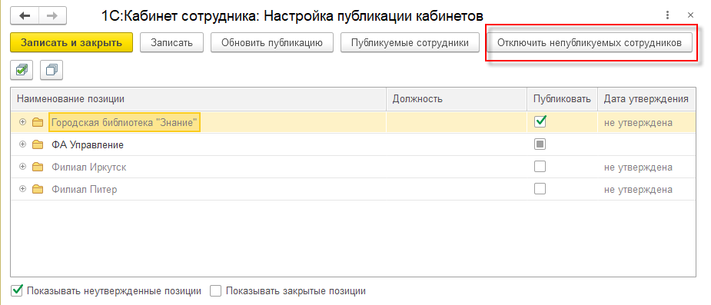Uncheck Публиковать for Городская библиотека "Знание"
Viewport: 711px width, 305px height.
pyautogui.click(x=540, y=122)
